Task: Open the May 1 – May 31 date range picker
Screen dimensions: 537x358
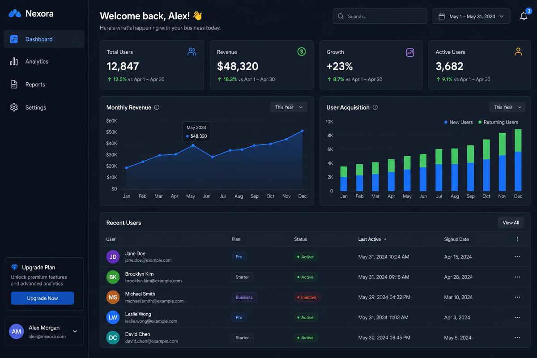Action: (472, 16)
